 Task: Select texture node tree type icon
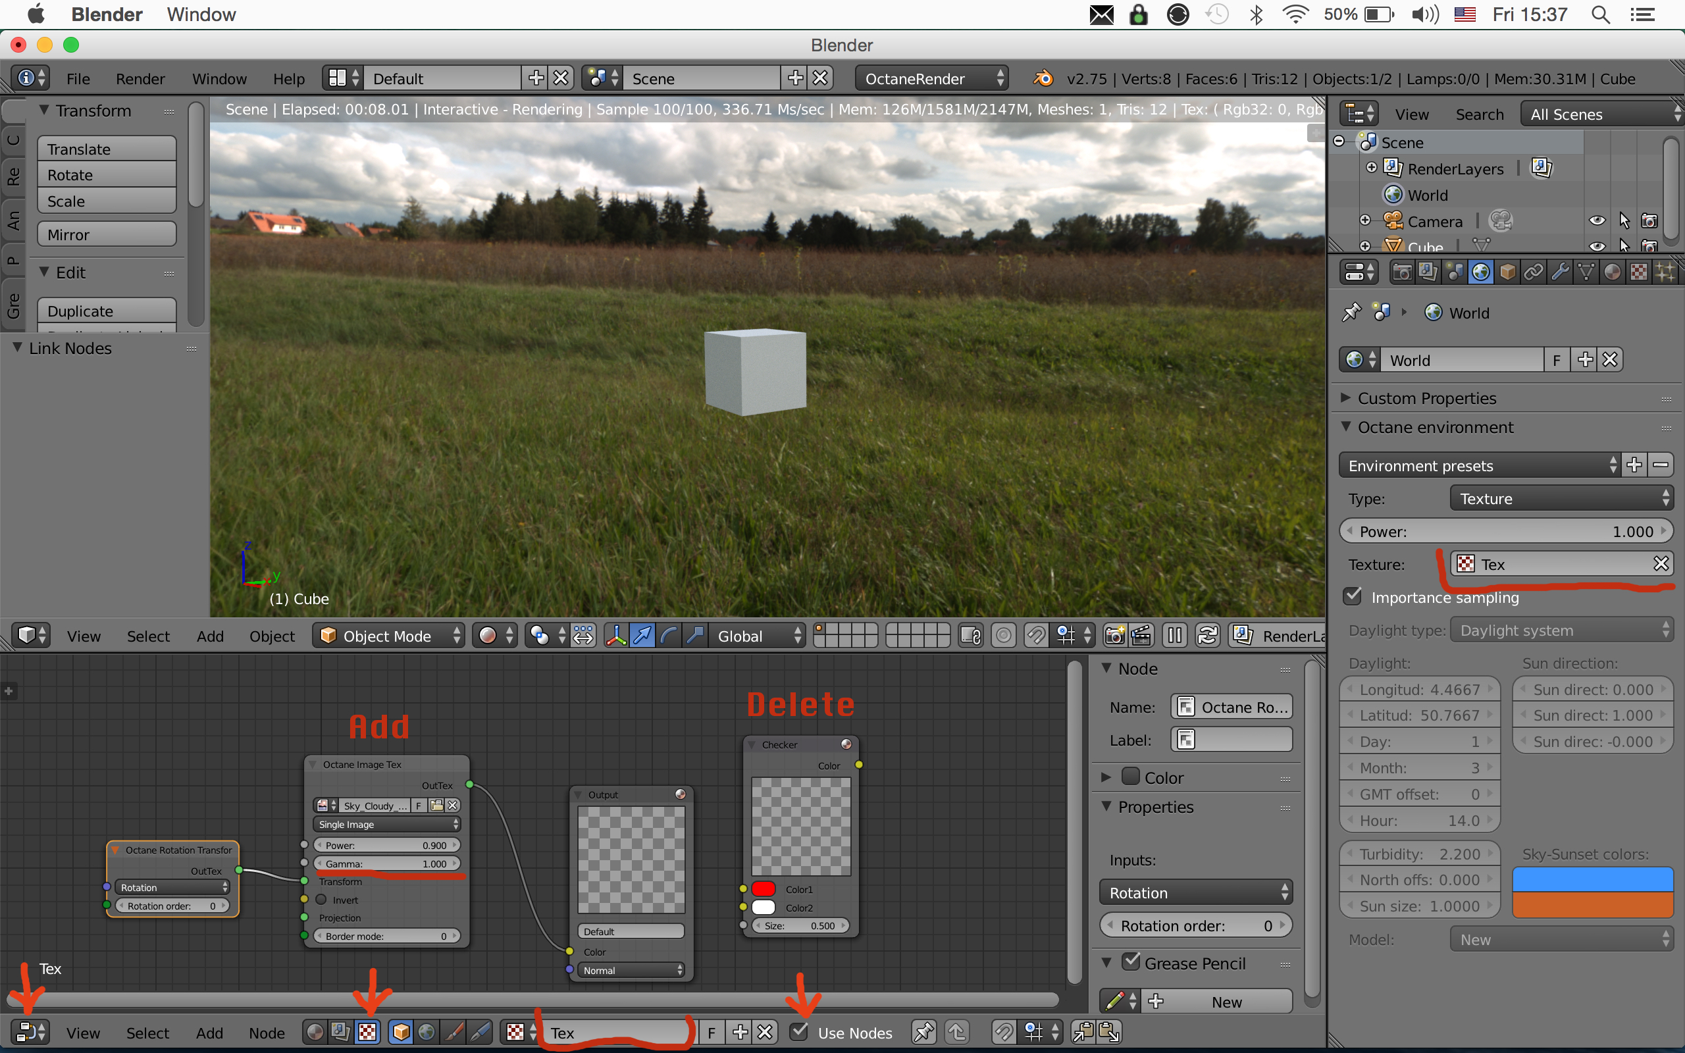[x=367, y=1032]
